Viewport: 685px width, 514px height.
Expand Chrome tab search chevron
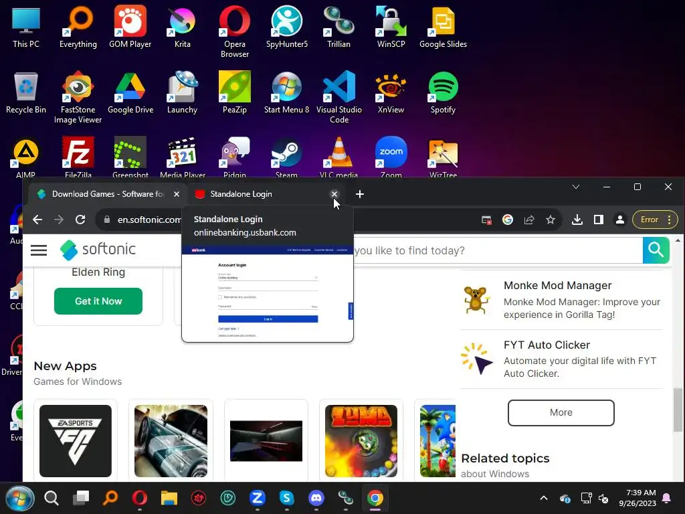[x=576, y=187]
